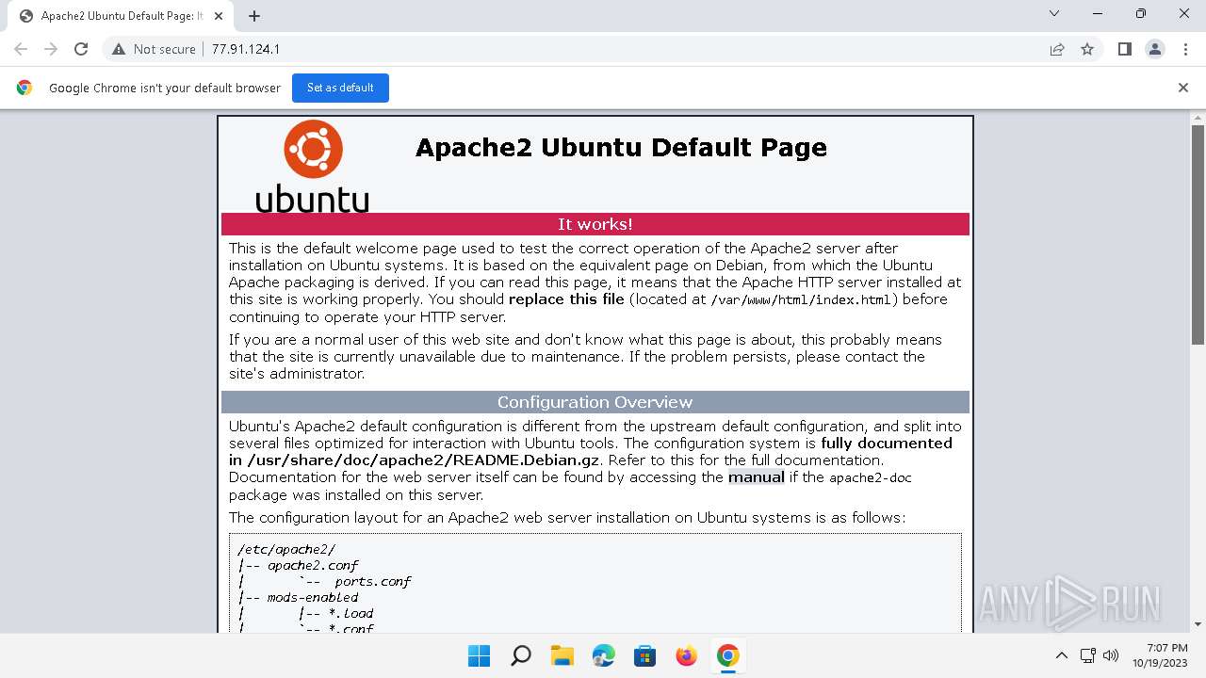Click the Google Chrome icon in the infobar

[x=24, y=88]
